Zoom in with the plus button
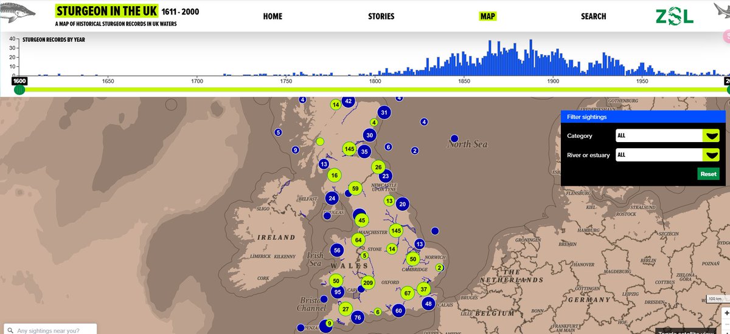This screenshot has height=334, width=730. 726,313
